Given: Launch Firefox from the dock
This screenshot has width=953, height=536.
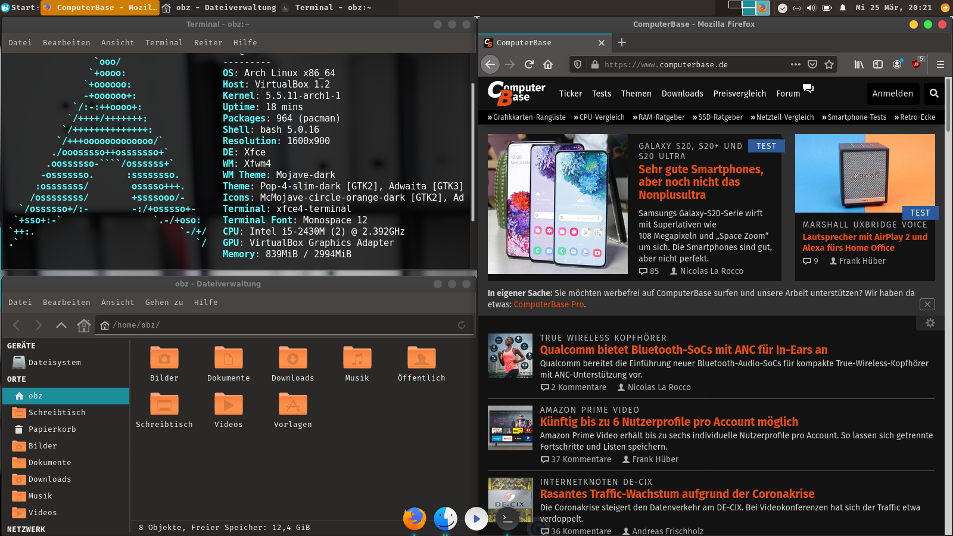Looking at the screenshot, I should [x=414, y=518].
